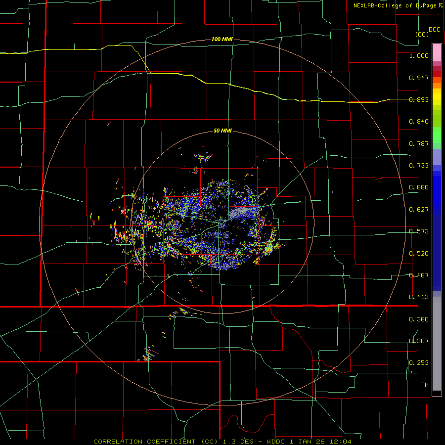The height and width of the screenshot is (445, 445).
Task: Click the 0.253 scale value
Action: 419,363
